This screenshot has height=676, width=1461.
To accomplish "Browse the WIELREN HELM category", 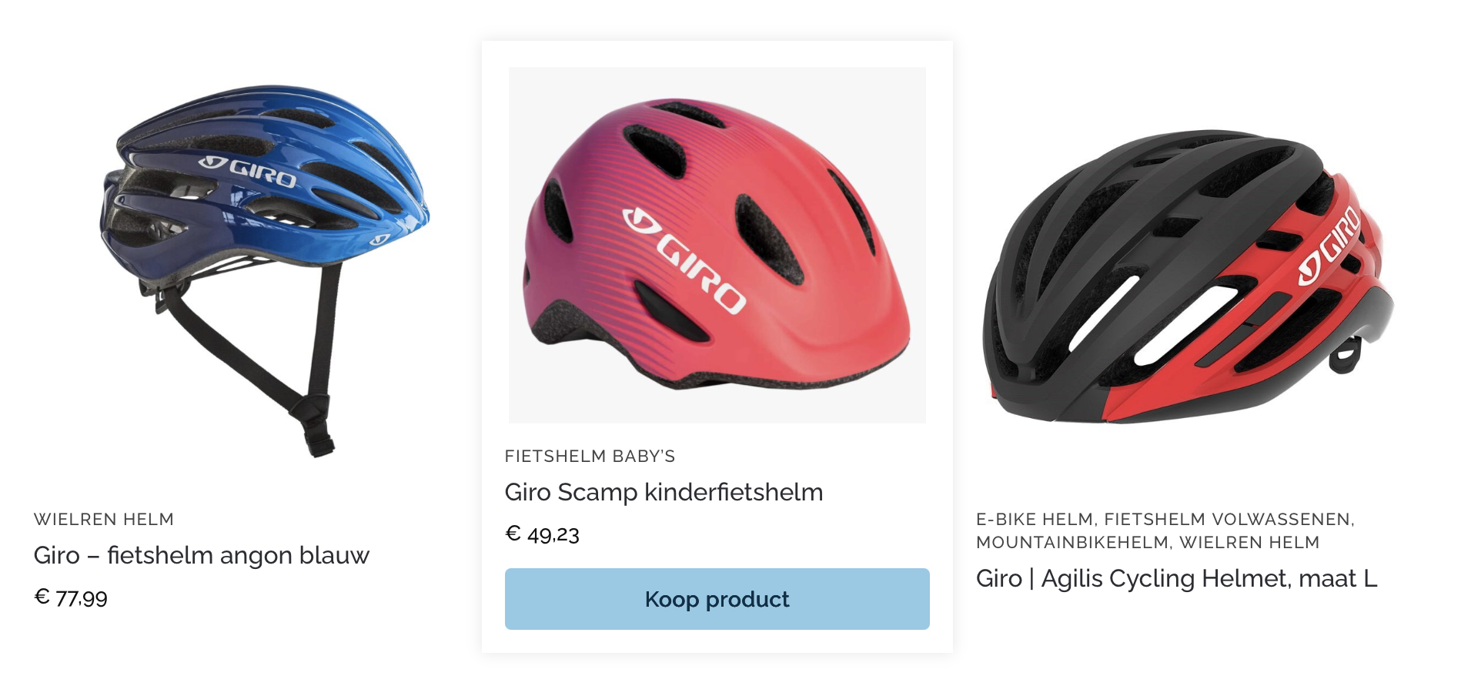I will (104, 519).
